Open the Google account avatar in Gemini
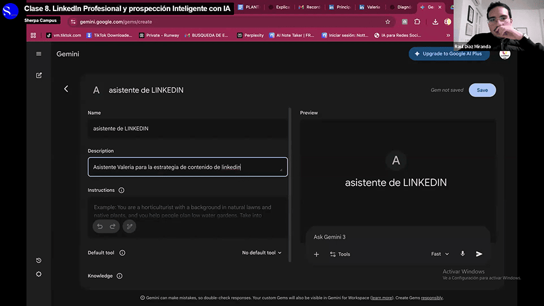Screen dimensions: 544x306 click(x=505, y=55)
